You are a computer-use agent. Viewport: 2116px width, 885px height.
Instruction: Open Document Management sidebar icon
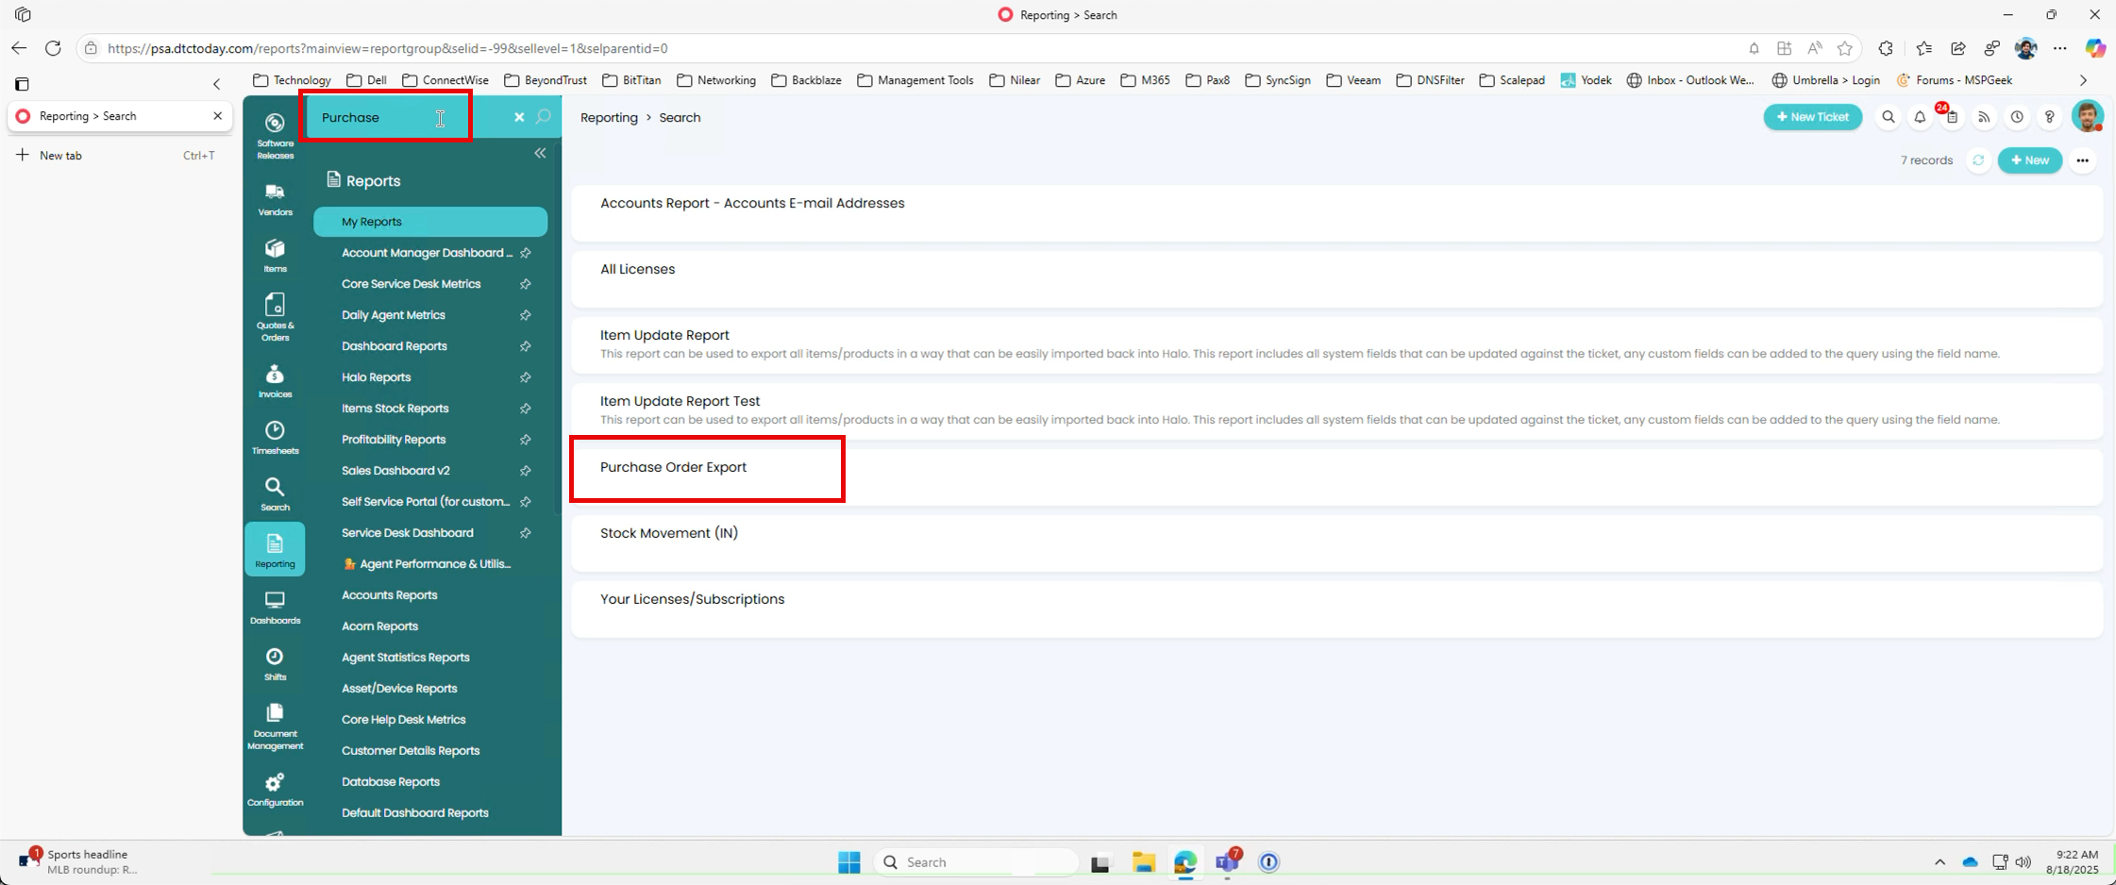pyautogui.click(x=275, y=726)
